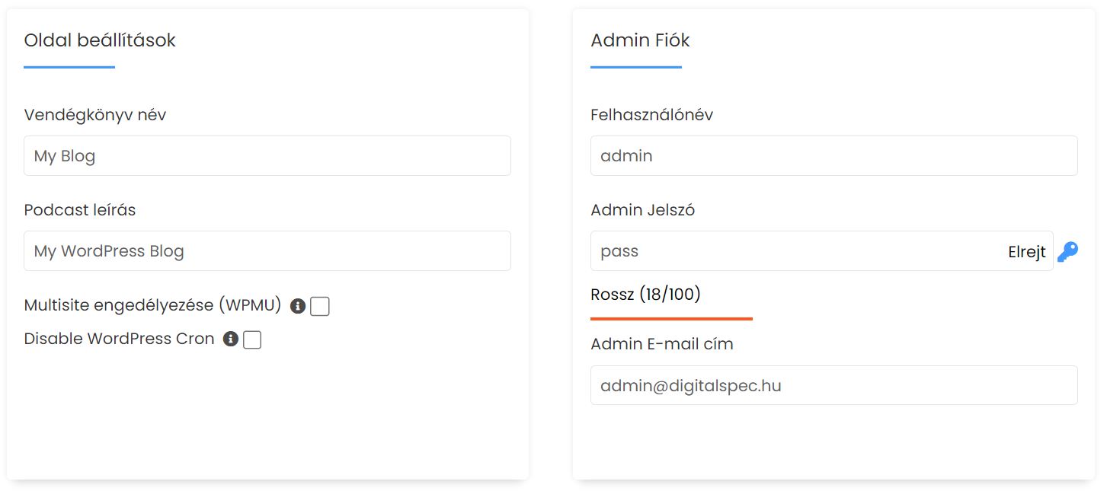This screenshot has height=494, width=1107.
Task: Click the key icon to generate password
Action: 1067,251
